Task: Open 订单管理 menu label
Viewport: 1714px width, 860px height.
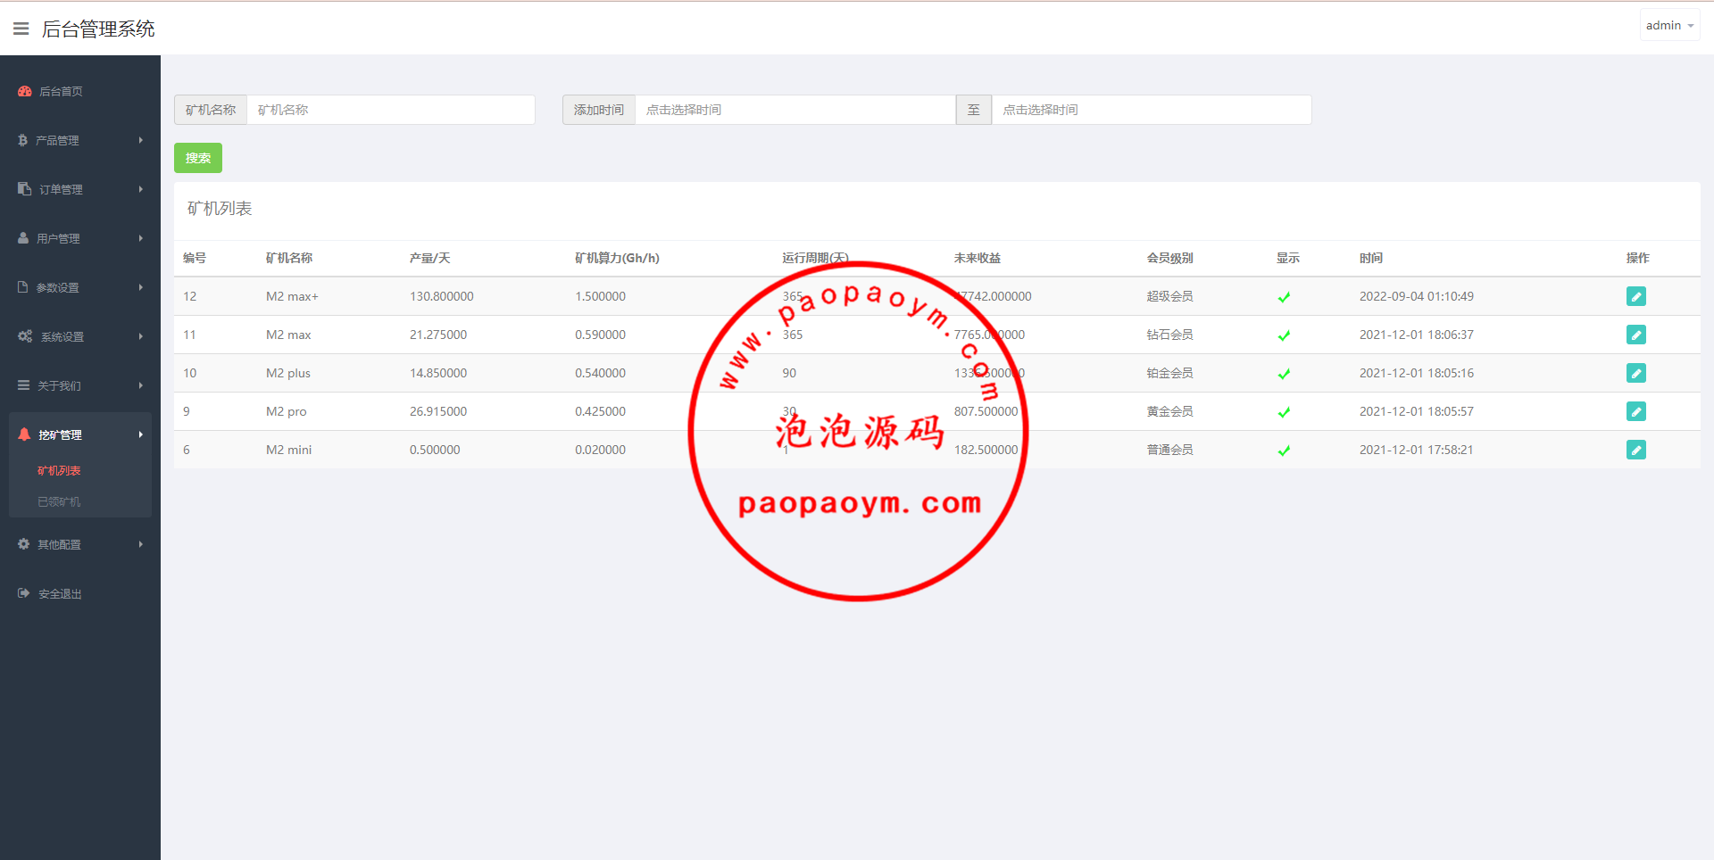Action: click(x=61, y=189)
